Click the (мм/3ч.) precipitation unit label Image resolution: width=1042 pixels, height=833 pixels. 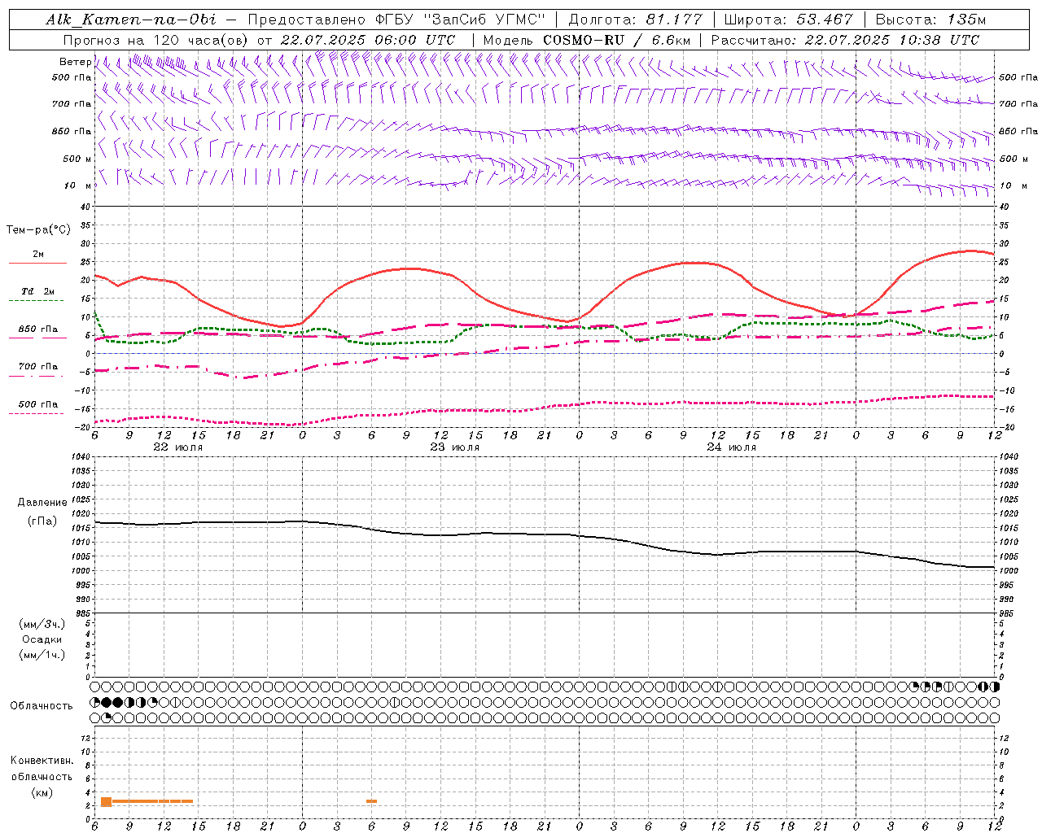click(42, 624)
